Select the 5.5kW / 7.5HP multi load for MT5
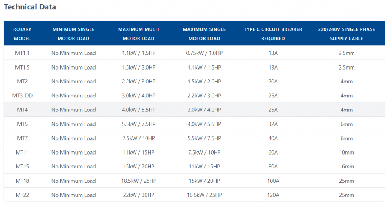 pyautogui.click(x=139, y=124)
